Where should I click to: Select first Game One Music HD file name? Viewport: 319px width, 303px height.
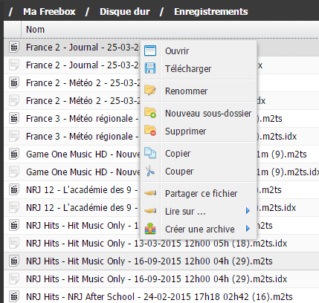[x=83, y=154]
